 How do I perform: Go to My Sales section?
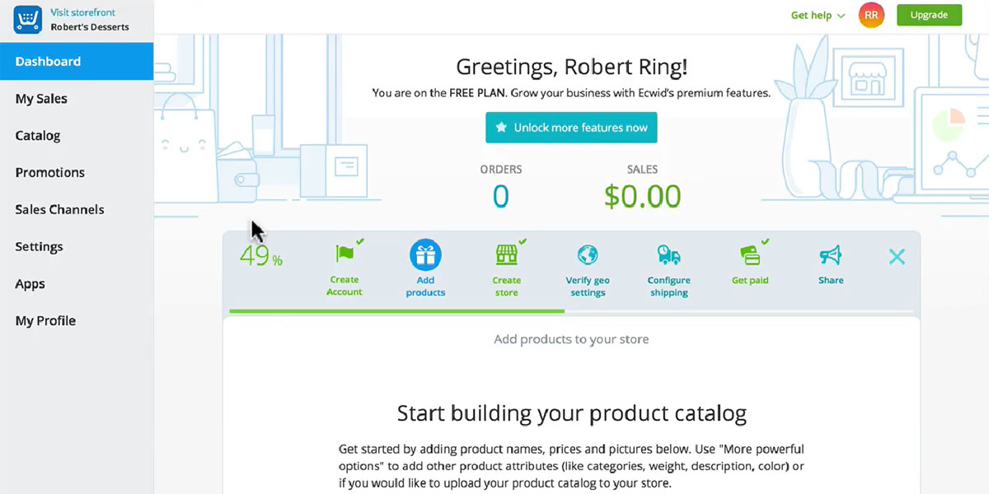coord(41,99)
